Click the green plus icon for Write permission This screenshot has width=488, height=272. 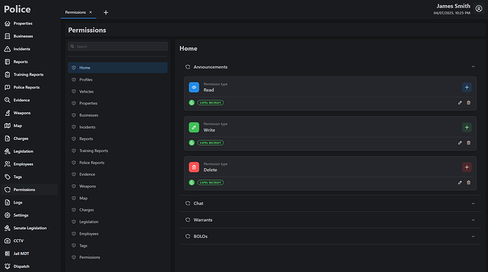pos(467,127)
